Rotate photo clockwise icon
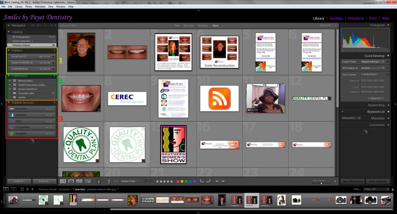This screenshot has height=214, width=397. [x=208, y=181]
